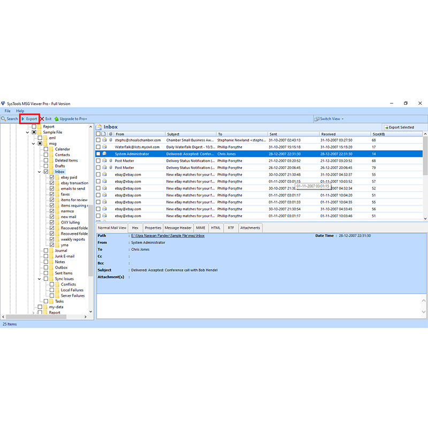
Task: Open the Help menu
Action: [x=20, y=111]
